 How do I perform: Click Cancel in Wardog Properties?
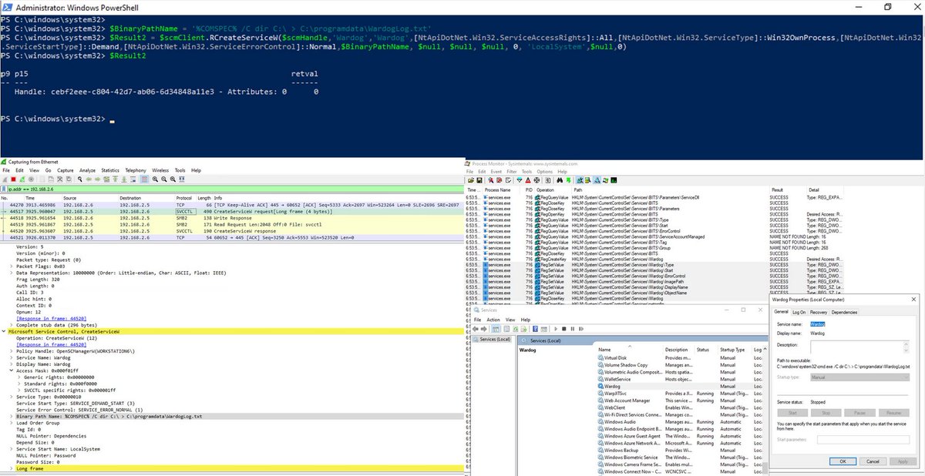coord(873,461)
